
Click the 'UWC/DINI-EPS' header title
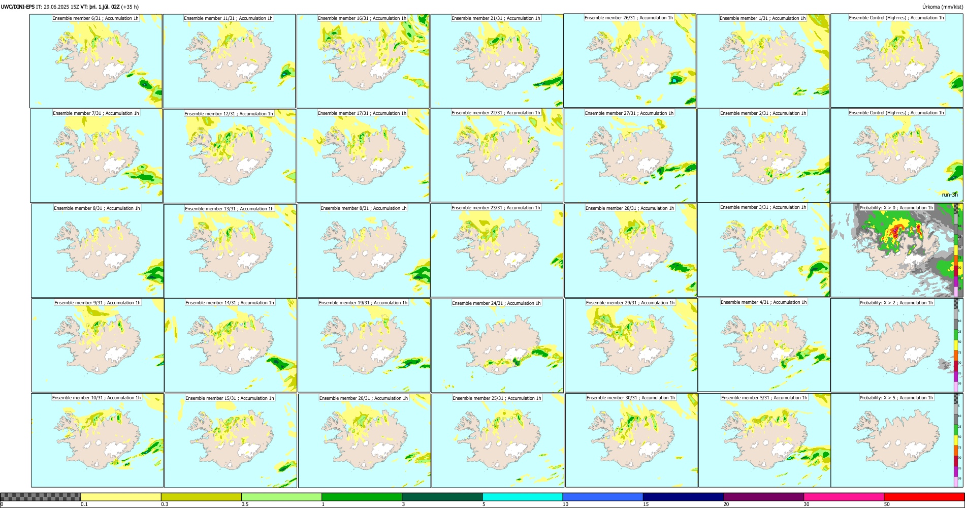coord(18,7)
